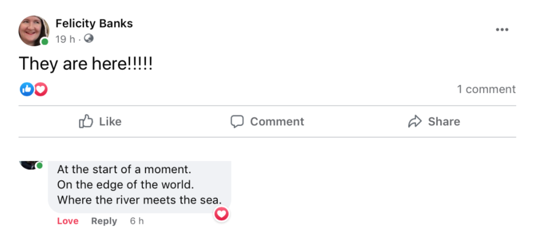This screenshot has height=238, width=536.
Task: Open Felicity Banks' profile picture
Action: coord(33,31)
